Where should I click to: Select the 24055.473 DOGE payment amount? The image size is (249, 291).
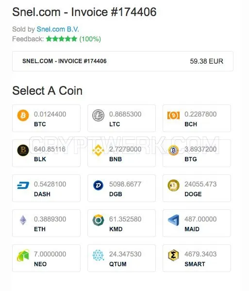(x=200, y=184)
